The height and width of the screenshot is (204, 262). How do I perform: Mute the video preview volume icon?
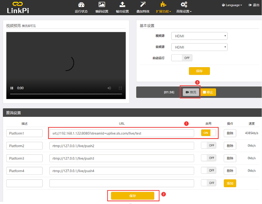tap(109, 88)
